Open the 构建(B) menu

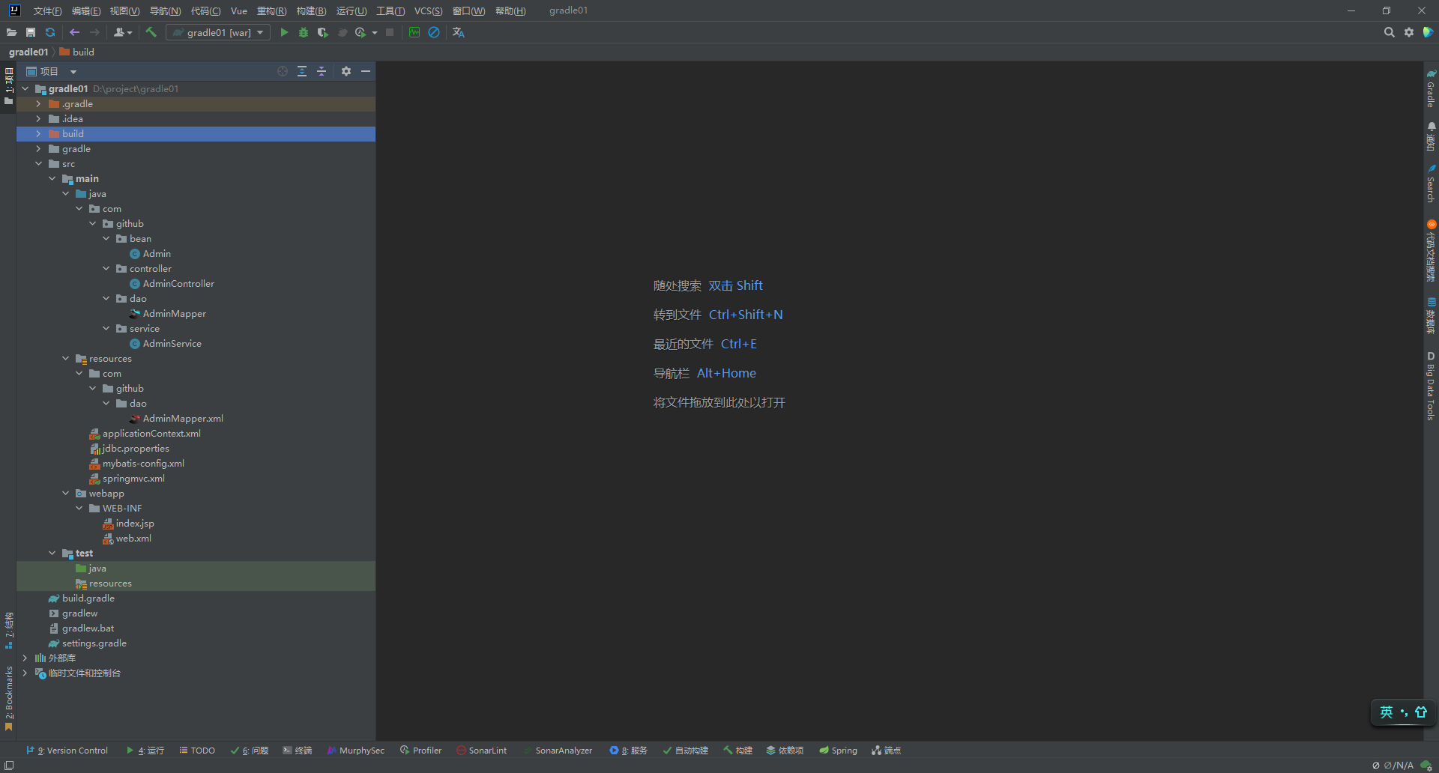(x=311, y=10)
